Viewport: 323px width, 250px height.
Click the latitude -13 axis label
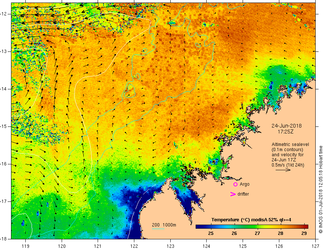4,51
